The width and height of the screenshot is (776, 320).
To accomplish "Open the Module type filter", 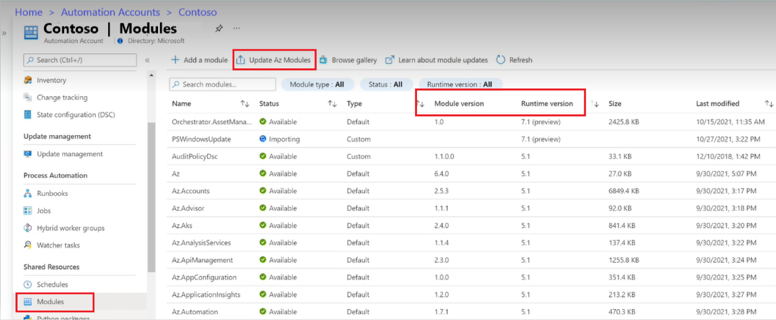I will click(317, 84).
